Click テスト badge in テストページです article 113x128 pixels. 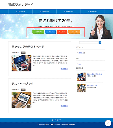[23, 90]
